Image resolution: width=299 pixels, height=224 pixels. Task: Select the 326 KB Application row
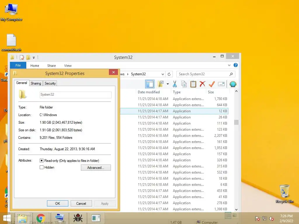tap(174, 160)
